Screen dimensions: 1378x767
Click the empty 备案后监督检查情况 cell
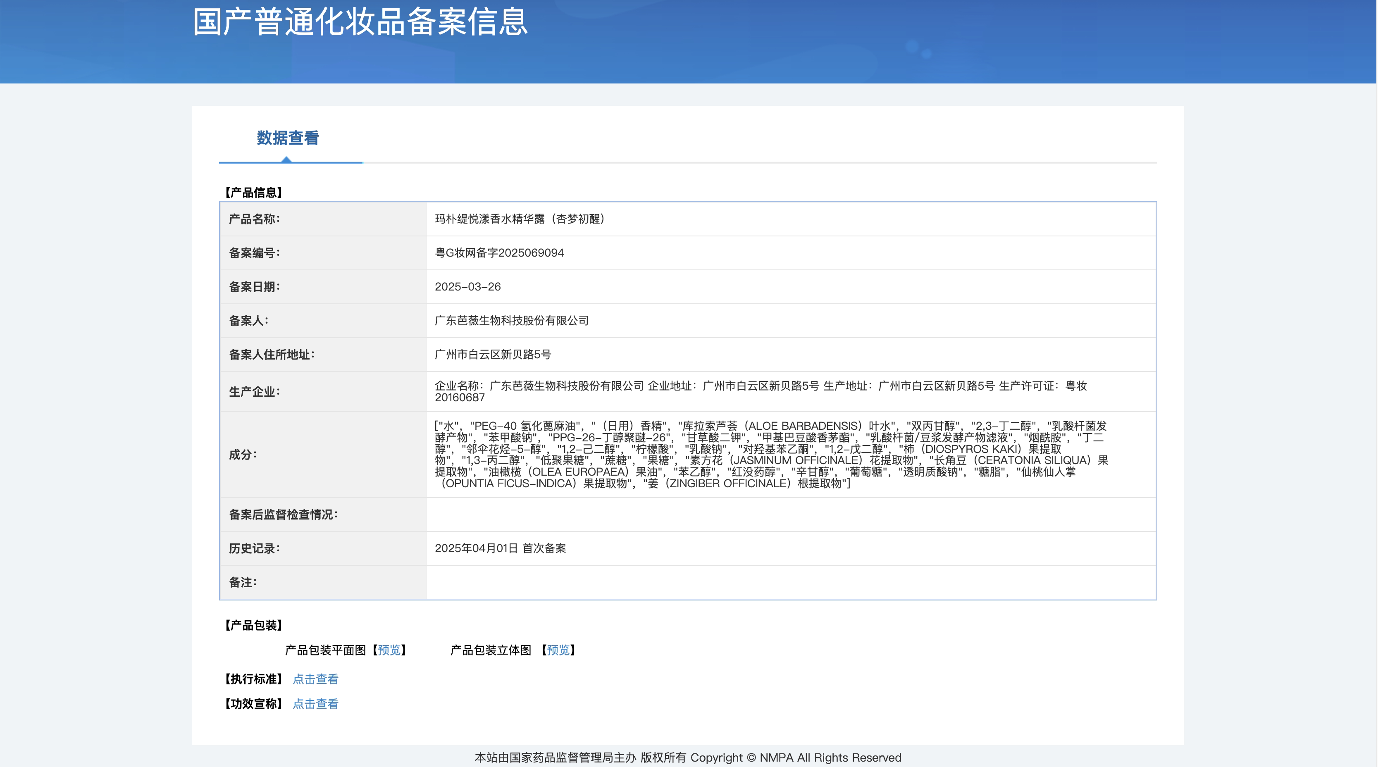point(791,515)
